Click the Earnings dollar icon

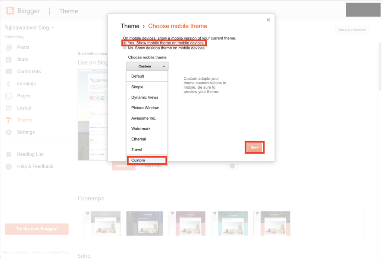coord(9,84)
